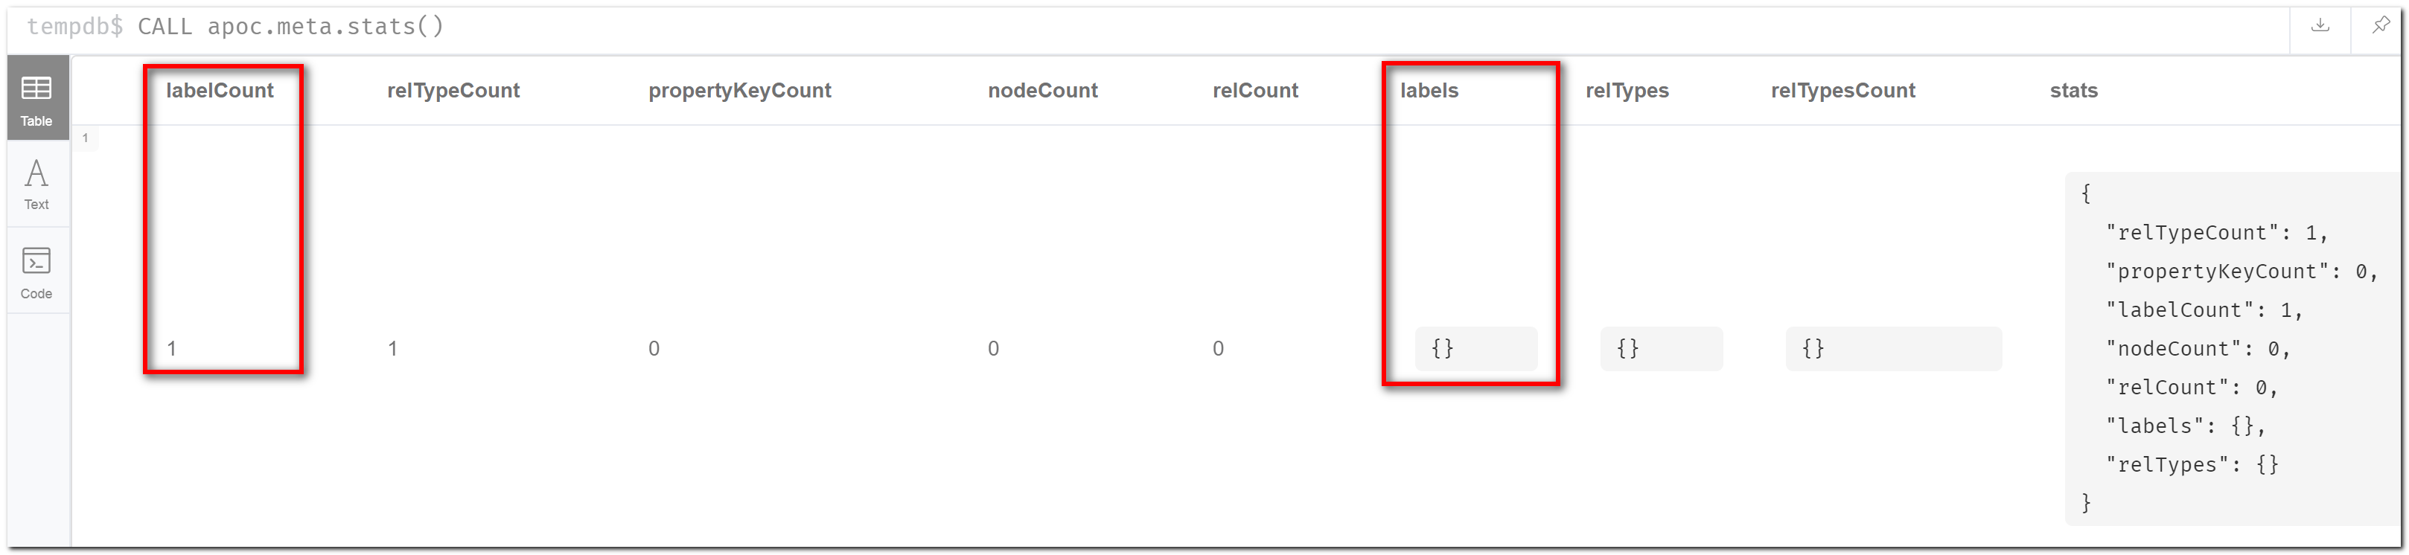Click the relTypeCount column header

click(453, 90)
